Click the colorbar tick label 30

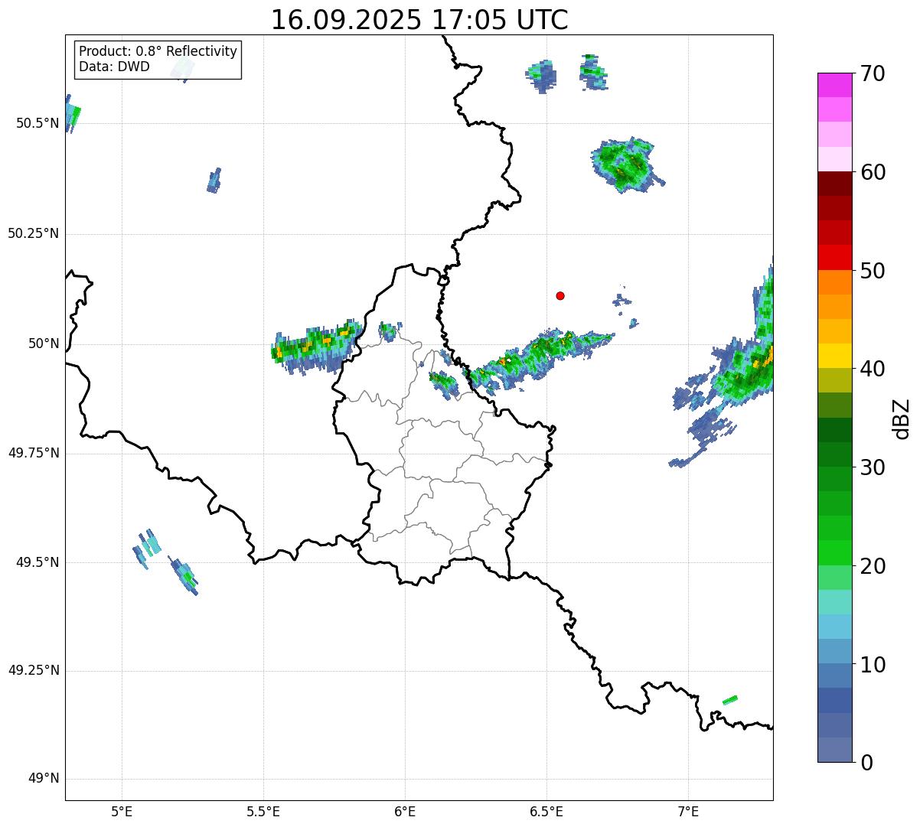coord(873,467)
